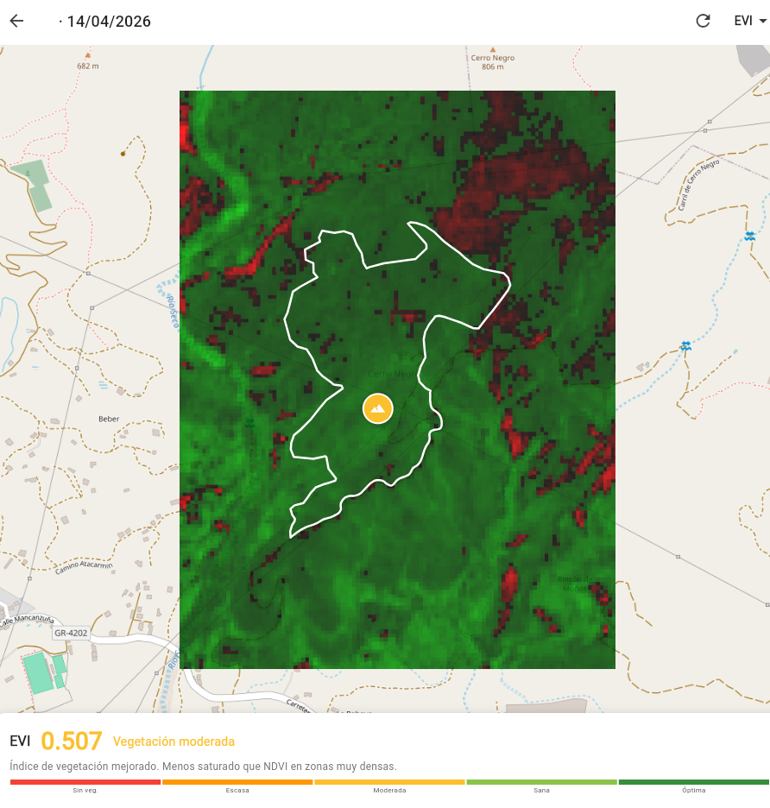
Task: Click the yellow 'Moderada' legend bar
Action: (x=389, y=782)
